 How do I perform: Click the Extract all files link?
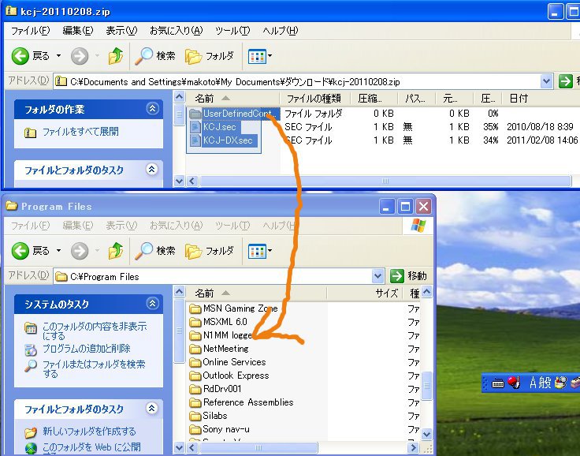tap(80, 133)
